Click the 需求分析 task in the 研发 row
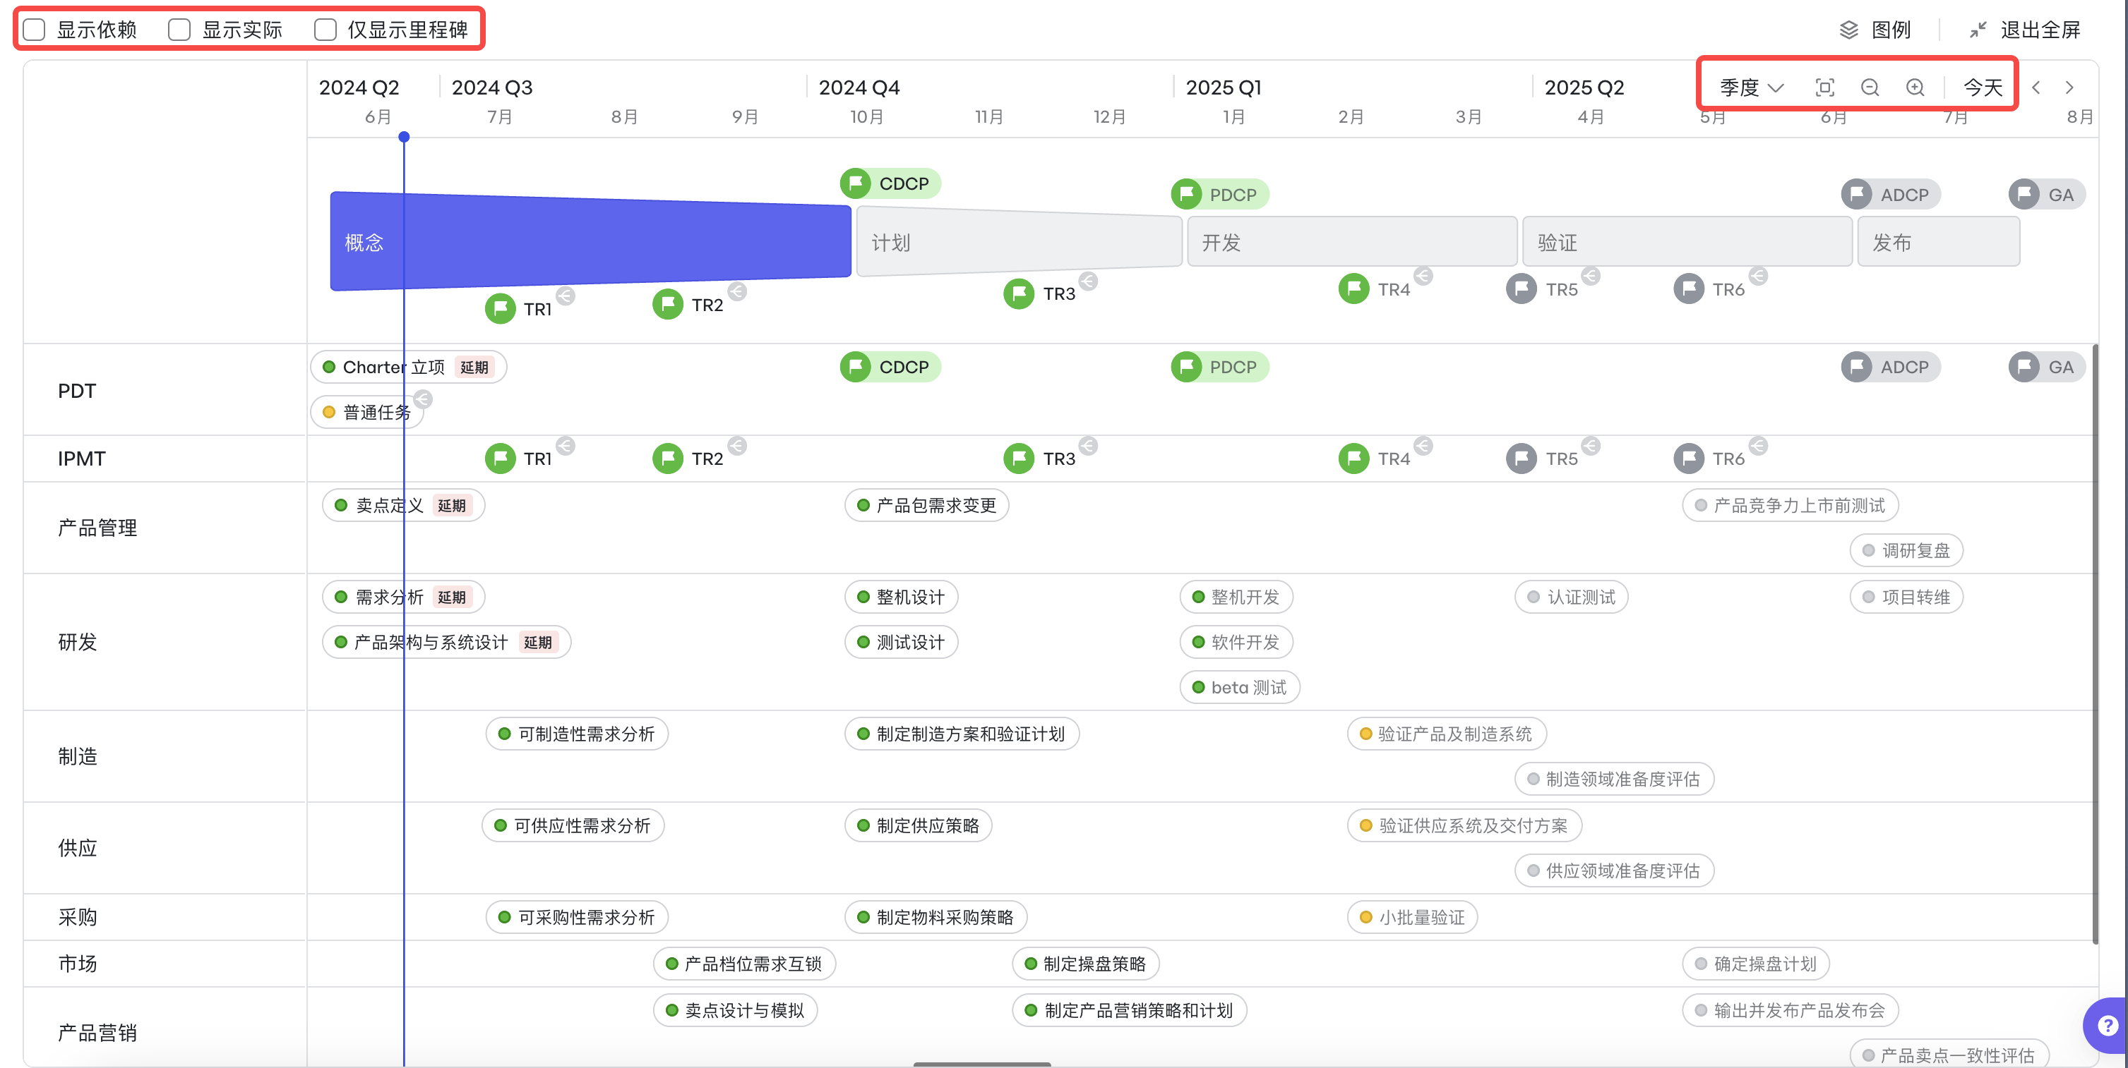This screenshot has height=1068, width=2128. click(x=403, y=597)
